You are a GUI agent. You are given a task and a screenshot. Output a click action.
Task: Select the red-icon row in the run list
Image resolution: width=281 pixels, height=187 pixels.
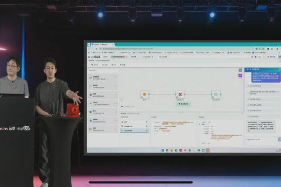(134, 126)
